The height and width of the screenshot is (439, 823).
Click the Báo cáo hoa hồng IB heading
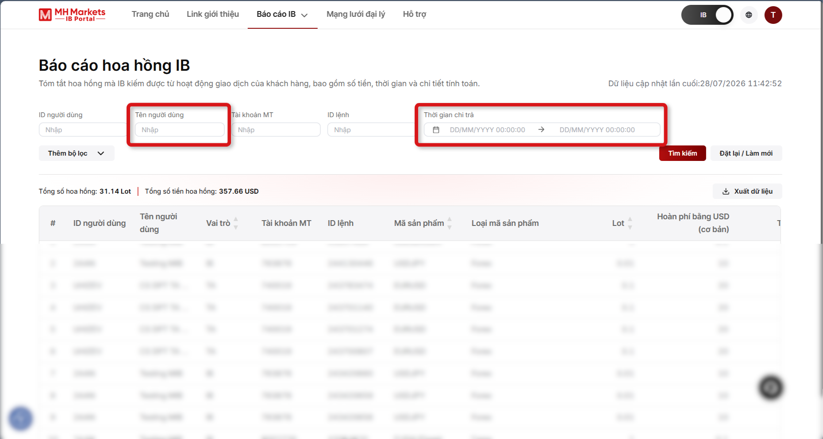click(x=114, y=65)
